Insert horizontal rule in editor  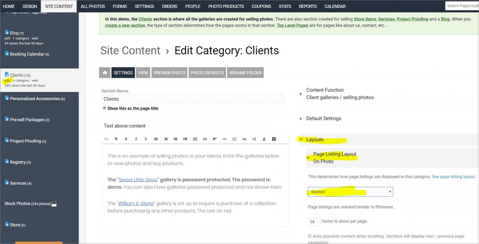pos(225,139)
